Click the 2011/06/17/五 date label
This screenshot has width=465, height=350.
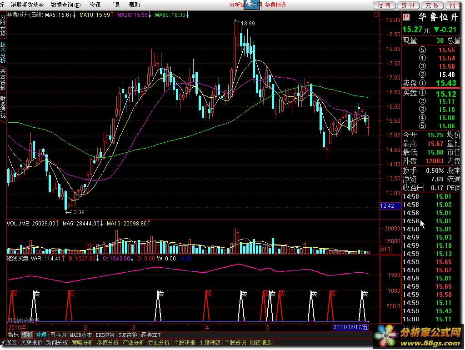tap(350, 327)
